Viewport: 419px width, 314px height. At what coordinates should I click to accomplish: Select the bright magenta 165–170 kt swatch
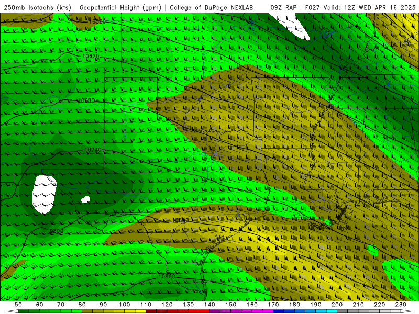268,311
